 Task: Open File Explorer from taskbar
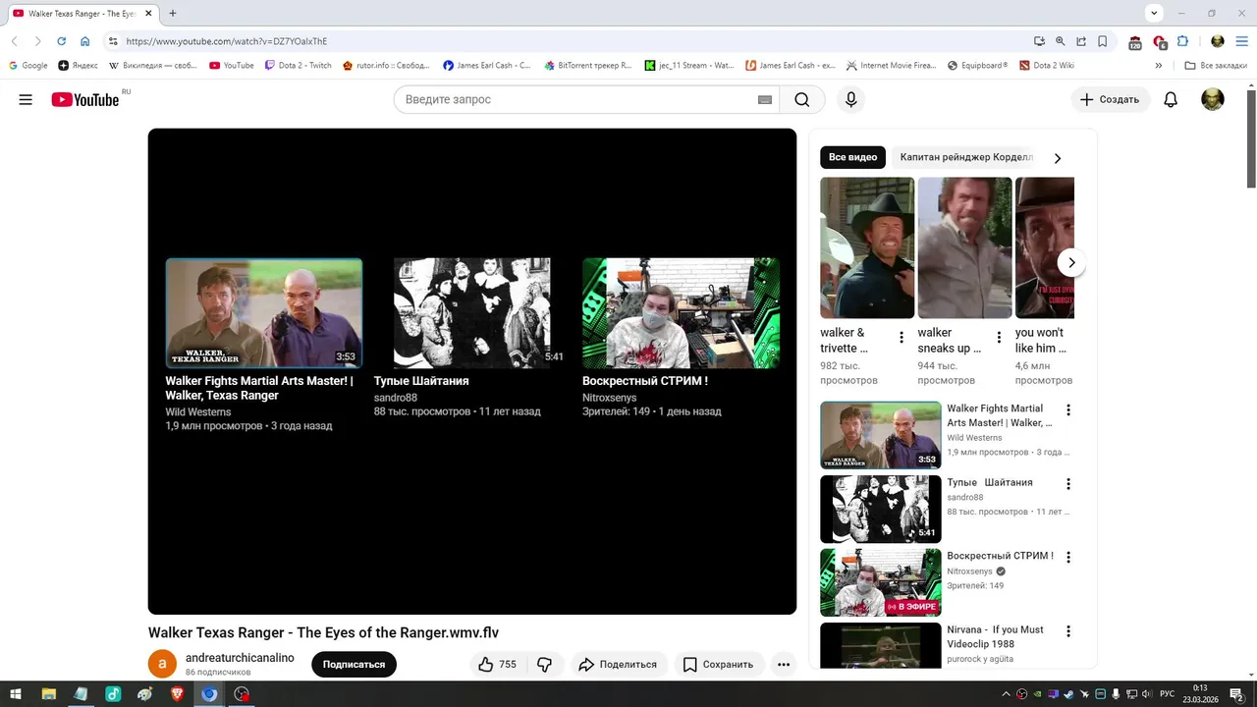[x=48, y=694]
